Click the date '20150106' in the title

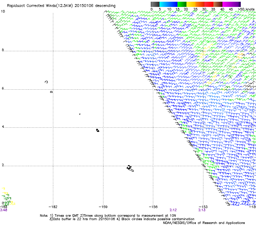pyautogui.click(x=84, y=6)
